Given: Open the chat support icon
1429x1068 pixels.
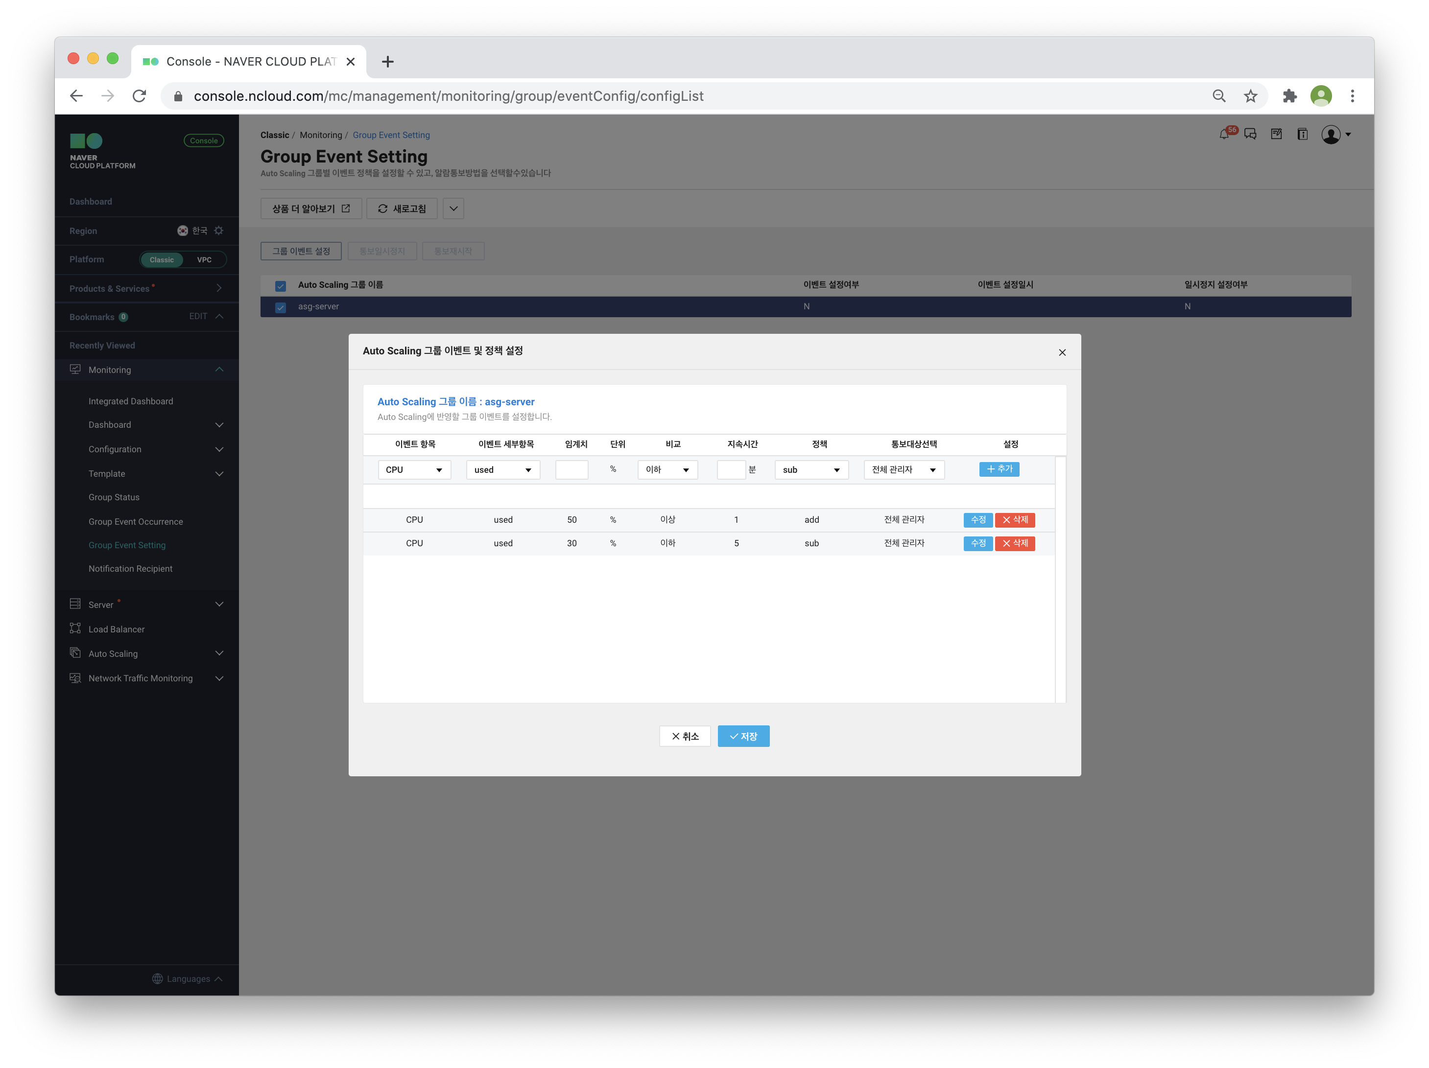Looking at the screenshot, I should (x=1250, y=134).
